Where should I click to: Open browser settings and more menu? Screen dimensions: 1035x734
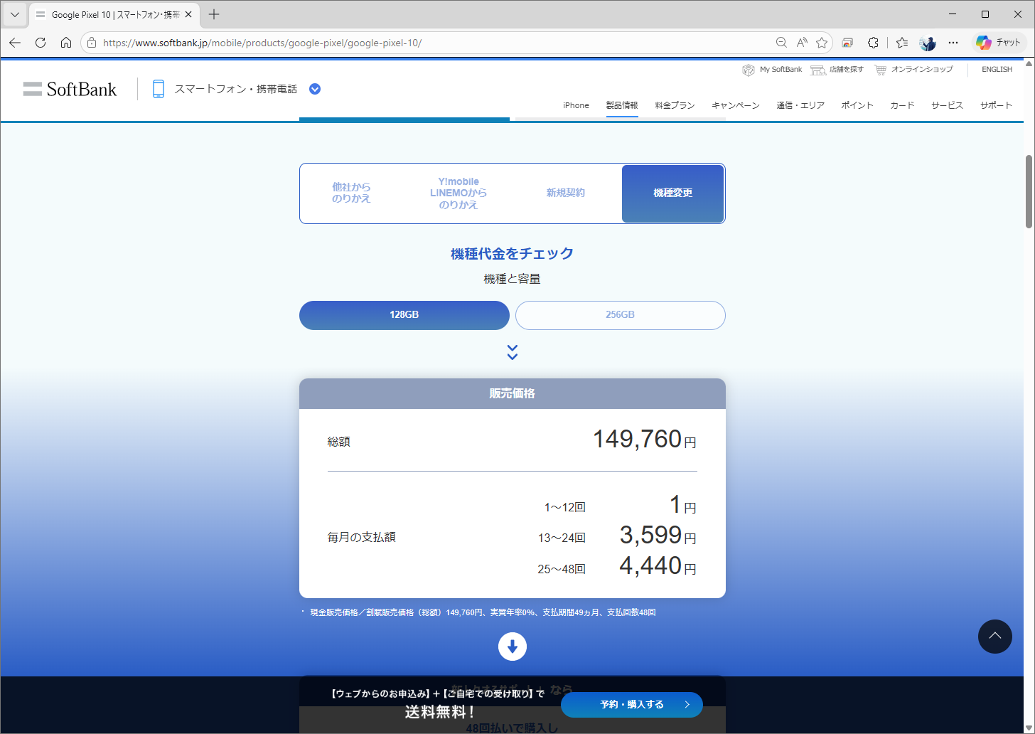(x=953, y=43)
